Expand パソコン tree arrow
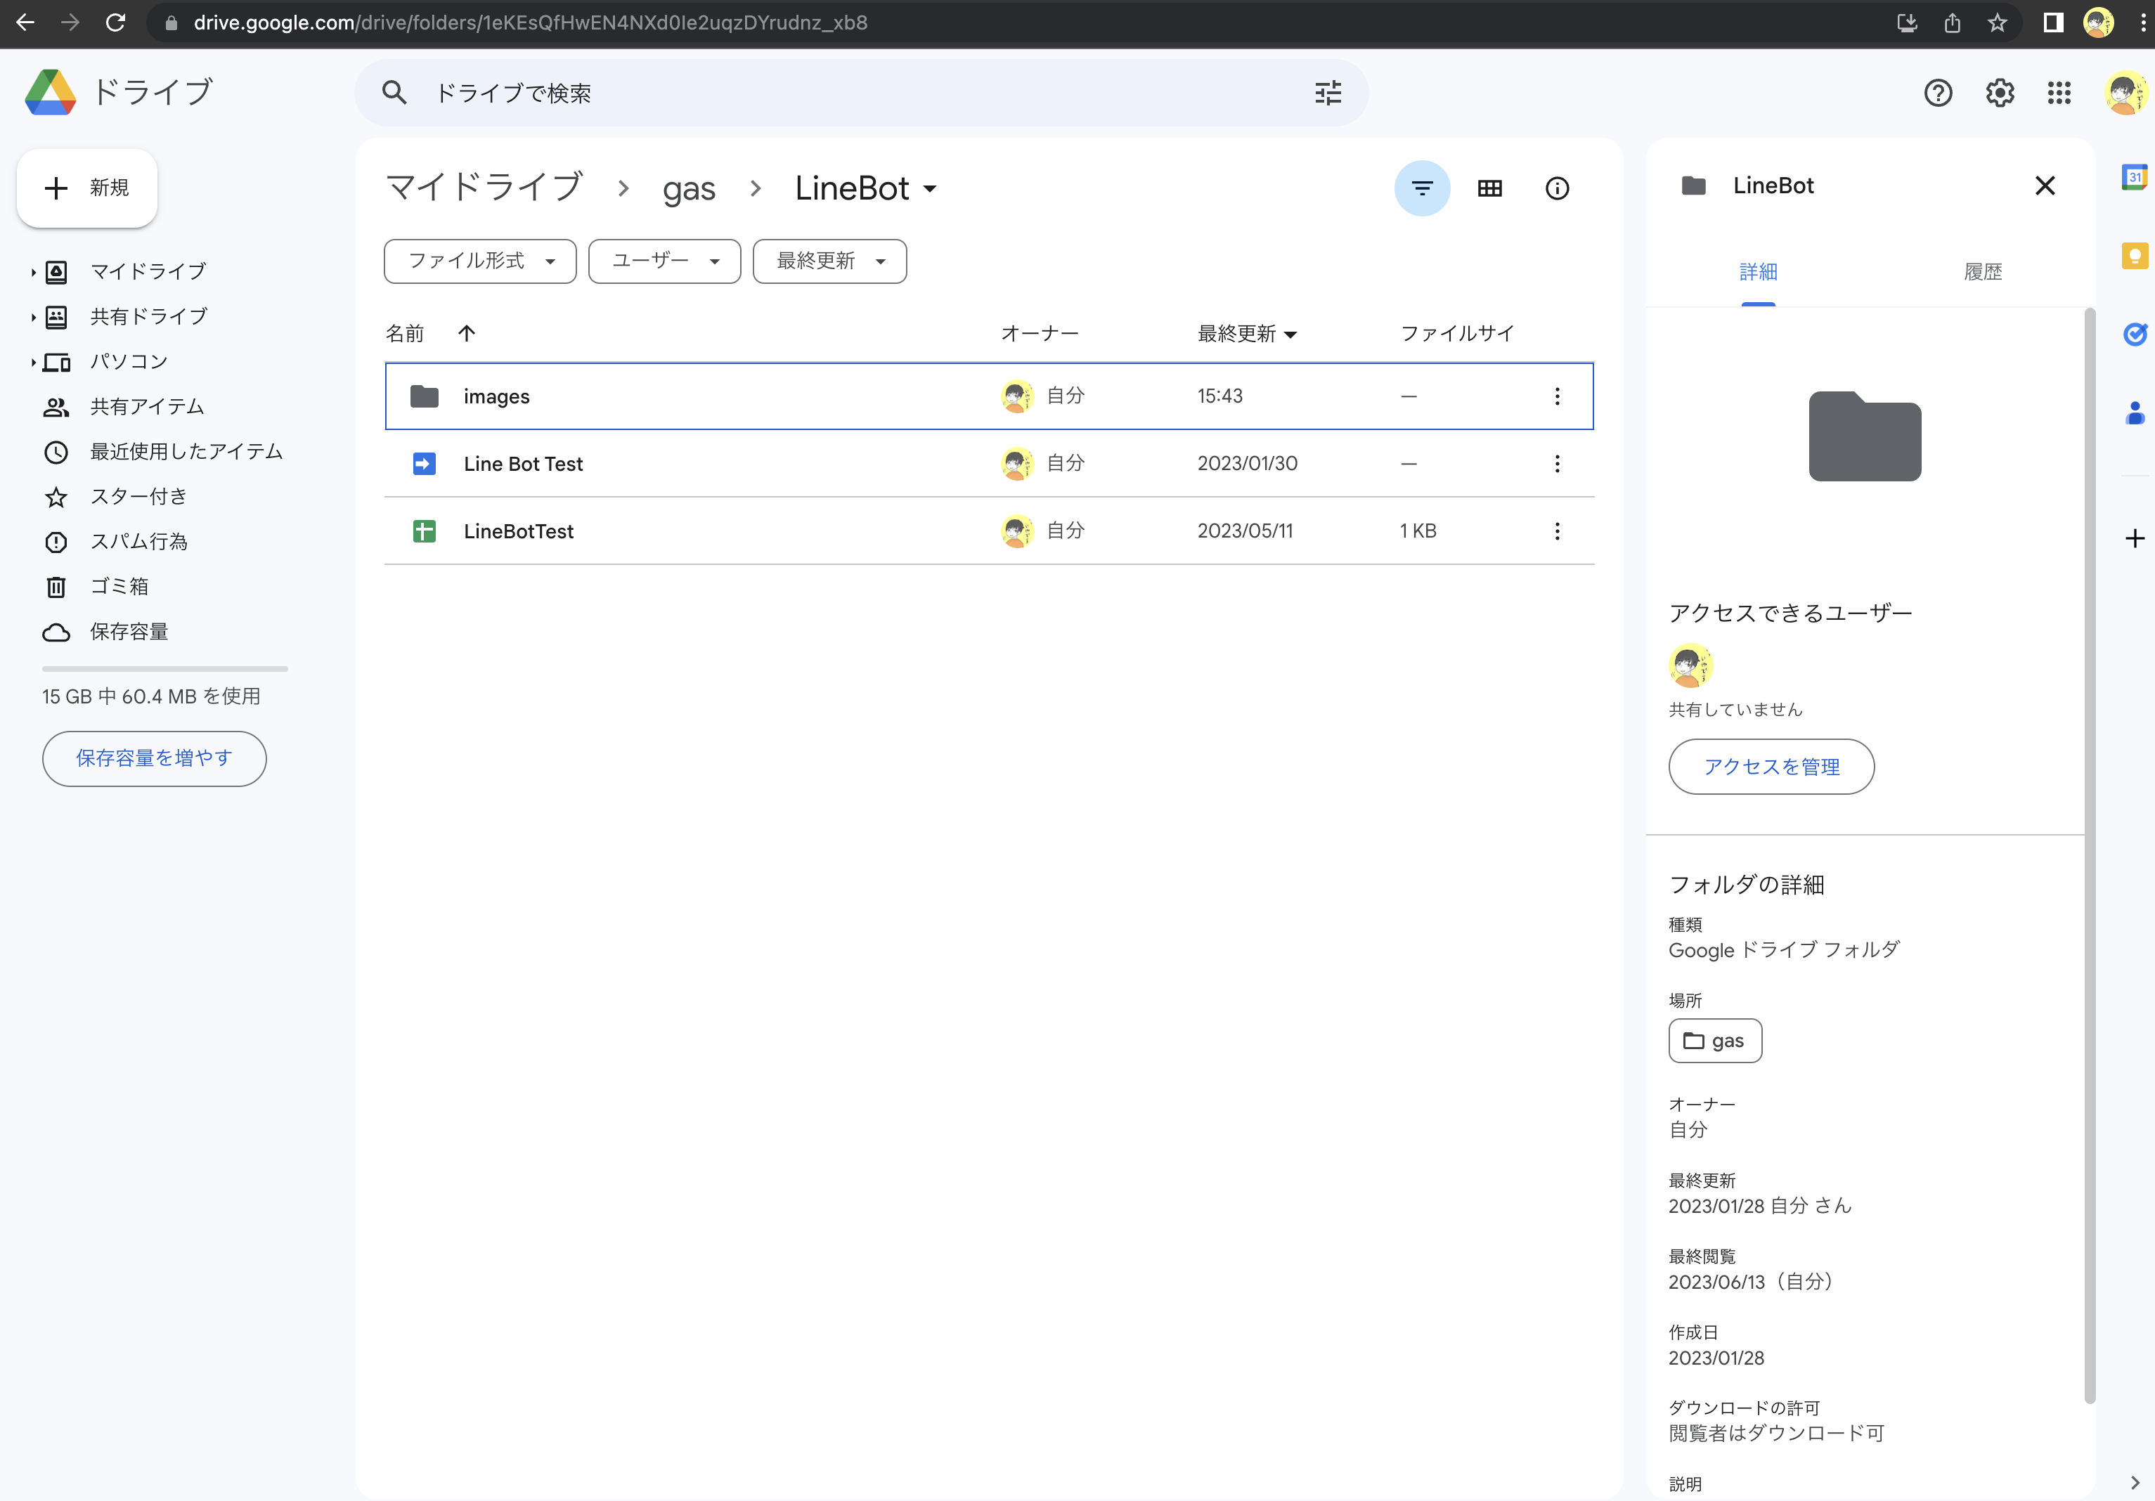The image size is (2155, 1501). (33, 362)
